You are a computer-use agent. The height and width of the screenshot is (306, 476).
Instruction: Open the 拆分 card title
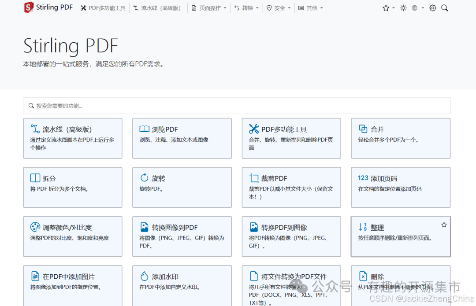coord(49,179)
